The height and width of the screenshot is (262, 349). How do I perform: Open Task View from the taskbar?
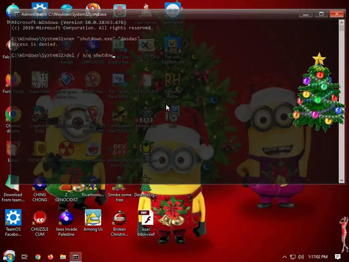[x=25, y=257]
